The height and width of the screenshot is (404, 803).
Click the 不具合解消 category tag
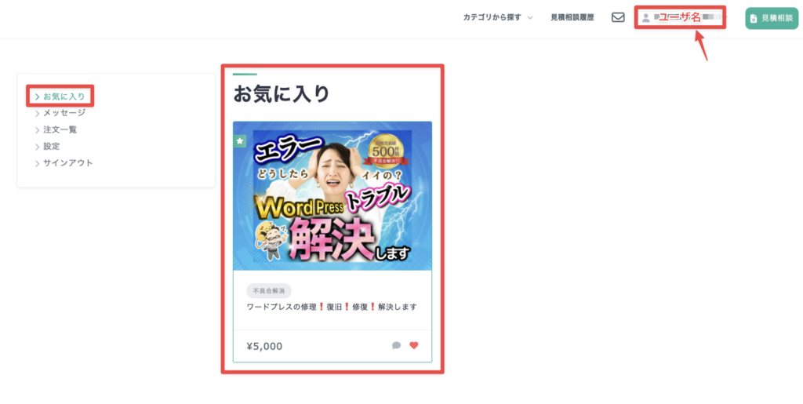tap(269, 291)
